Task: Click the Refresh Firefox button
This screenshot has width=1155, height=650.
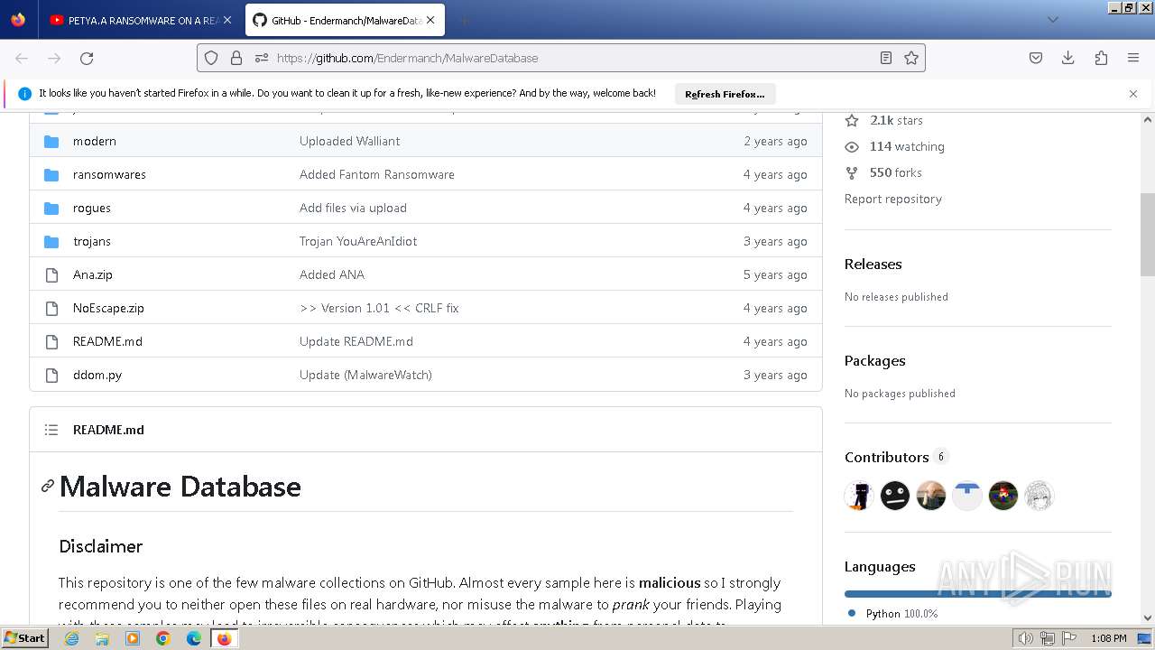Action: pyautogui.click(x=725, y=94)
